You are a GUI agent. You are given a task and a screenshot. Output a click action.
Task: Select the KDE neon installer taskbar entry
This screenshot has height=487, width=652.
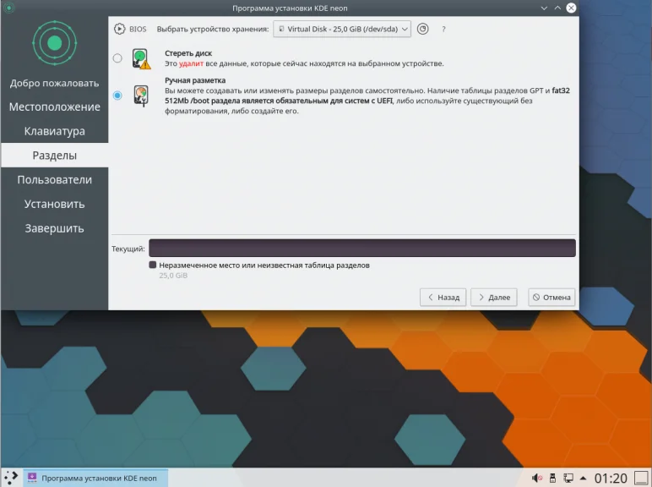[x=95, y=478]
